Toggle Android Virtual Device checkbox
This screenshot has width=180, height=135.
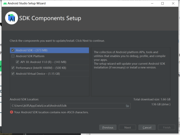pyautogui.click(x=13, y=73)
